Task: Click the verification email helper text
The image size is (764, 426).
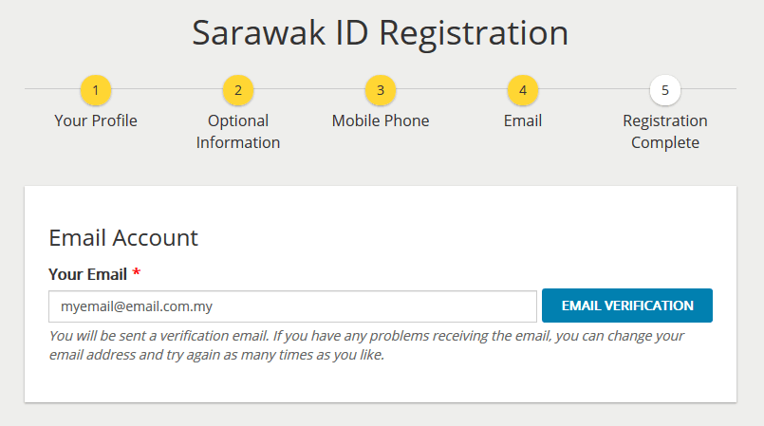Action: (366, 346)
